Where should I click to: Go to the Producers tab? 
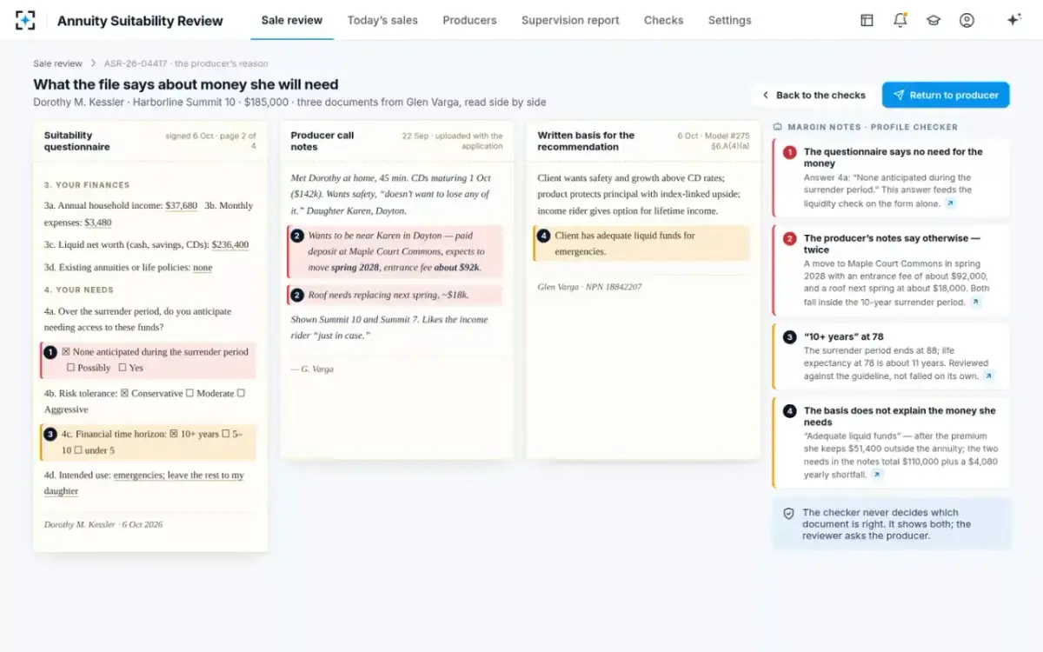point(469,20)
